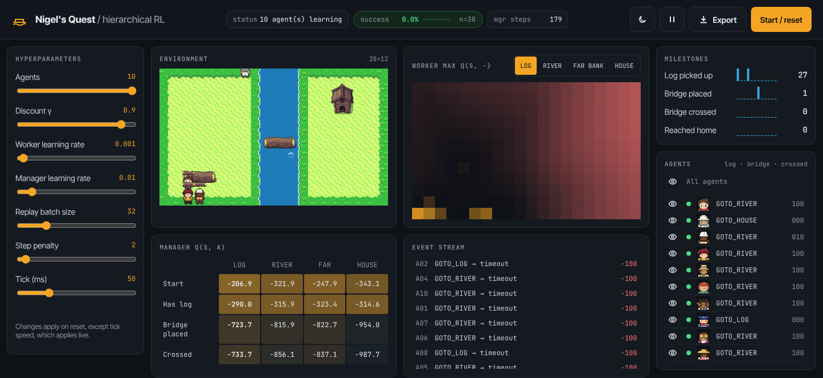Click the status pill '10 agent(s) learning'
This screenshot has width=823, height=378.
[x=287, y=19]
